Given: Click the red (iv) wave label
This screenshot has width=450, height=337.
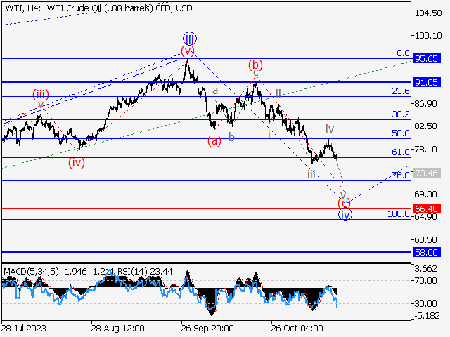Looking at the screenshot, I should [77, 163].
